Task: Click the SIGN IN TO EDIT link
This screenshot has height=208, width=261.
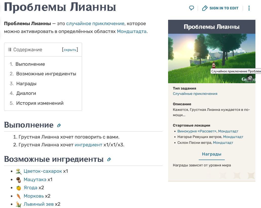Action: (224, 8)
